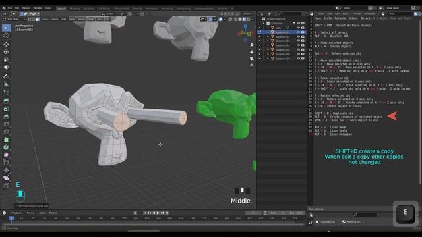Select the Add Cube tool
Image resolution: width=422 pixels, height=237 pixels.
pyautogui.click(x=6, y=93)
